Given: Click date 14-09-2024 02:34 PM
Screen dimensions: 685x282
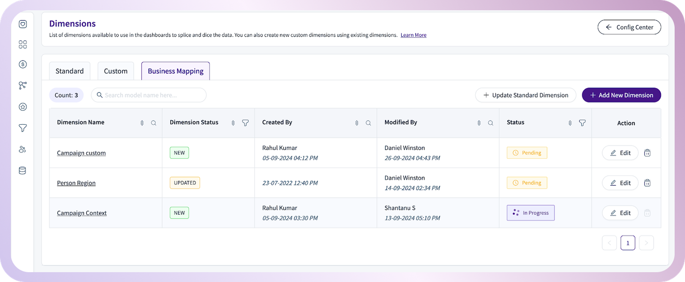Looking at the screenshot, I should coord(412,188).
